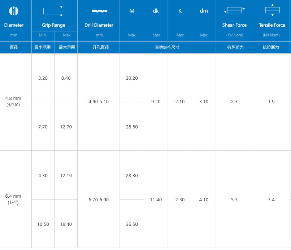The height and width of the screenshot is (250, 291).
Task: Select the 6.70-6.90 drill diameter cell
Action: click(x=99, y=199)
